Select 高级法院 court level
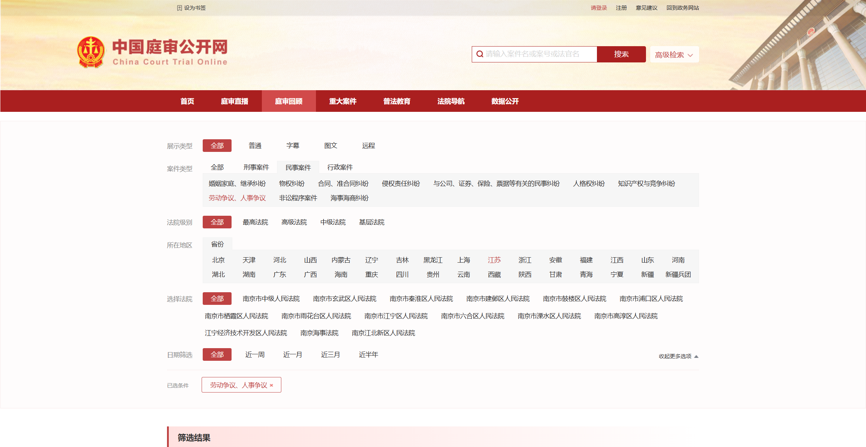Image resolution: width=866 pixels, height=447 pixels. (294, 222)
